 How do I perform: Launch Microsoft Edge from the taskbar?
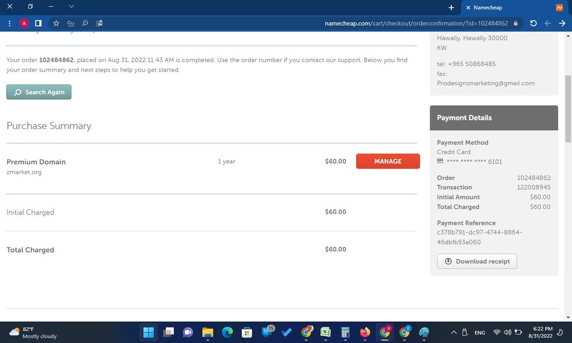pos(227,332)
